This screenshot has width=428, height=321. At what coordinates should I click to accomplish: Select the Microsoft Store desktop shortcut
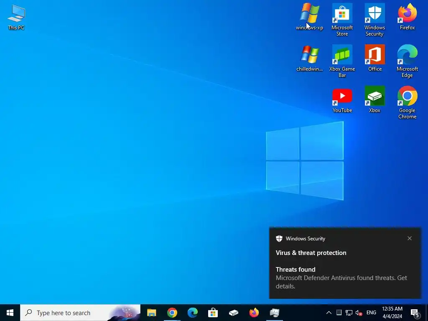tap(342, 20)
